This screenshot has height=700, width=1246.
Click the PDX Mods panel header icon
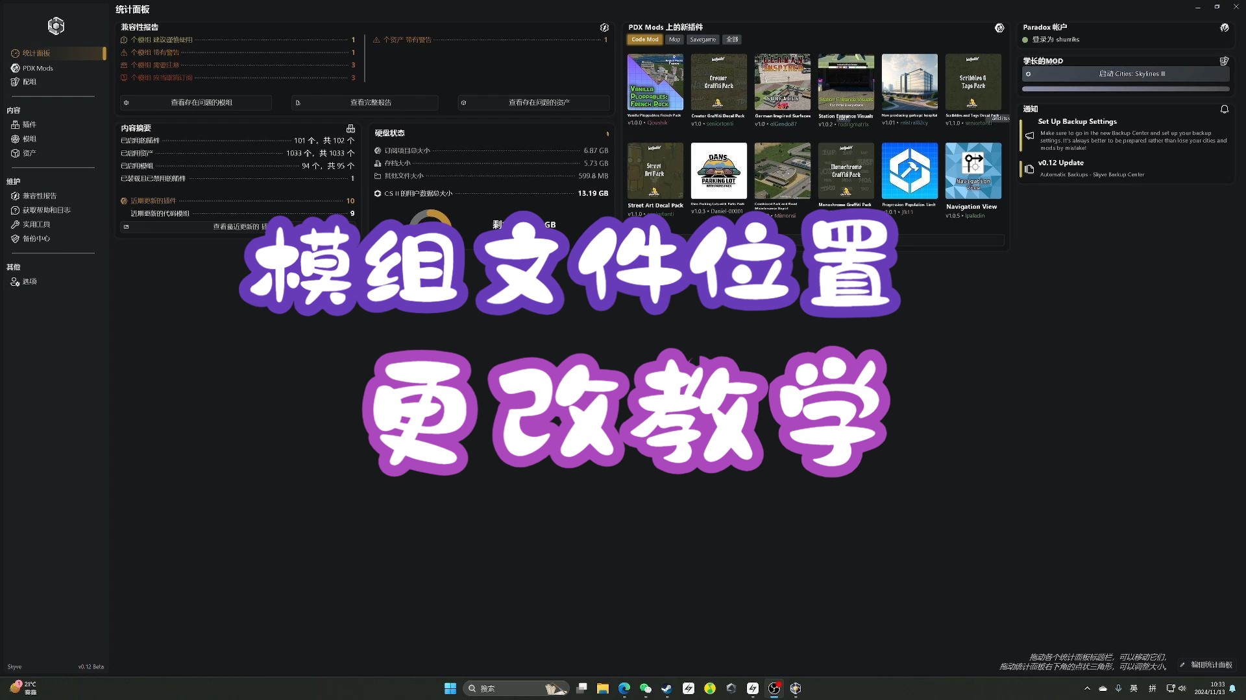(999, 27)
